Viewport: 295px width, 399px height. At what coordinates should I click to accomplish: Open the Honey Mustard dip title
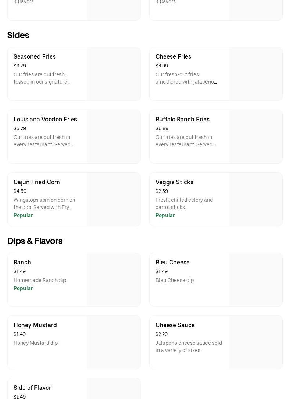pyautogui.click(x=35, y=325)
